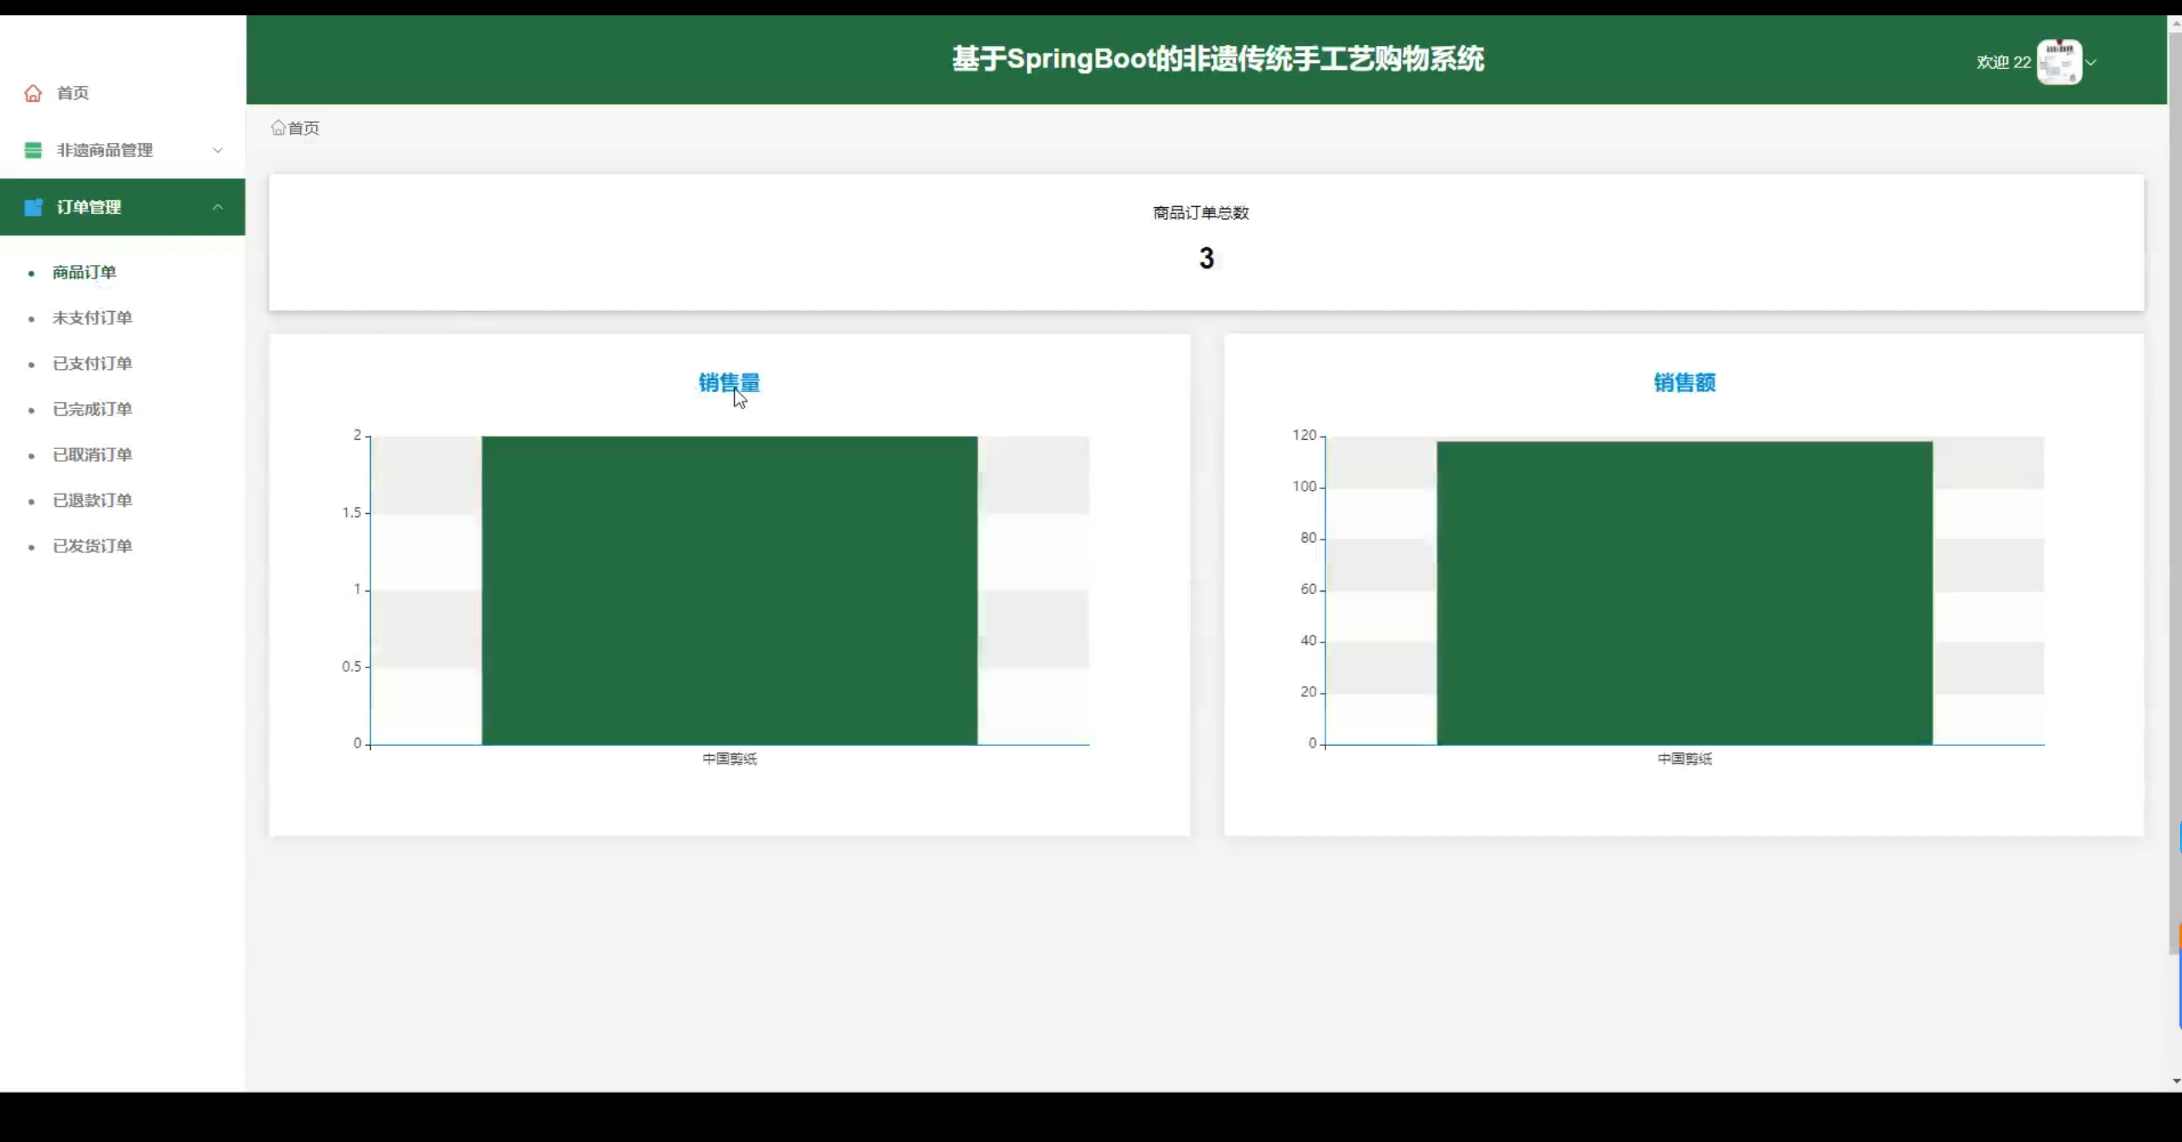
Task: Select 未支付订单 in sidebar
Action: (x=92, y=318)
